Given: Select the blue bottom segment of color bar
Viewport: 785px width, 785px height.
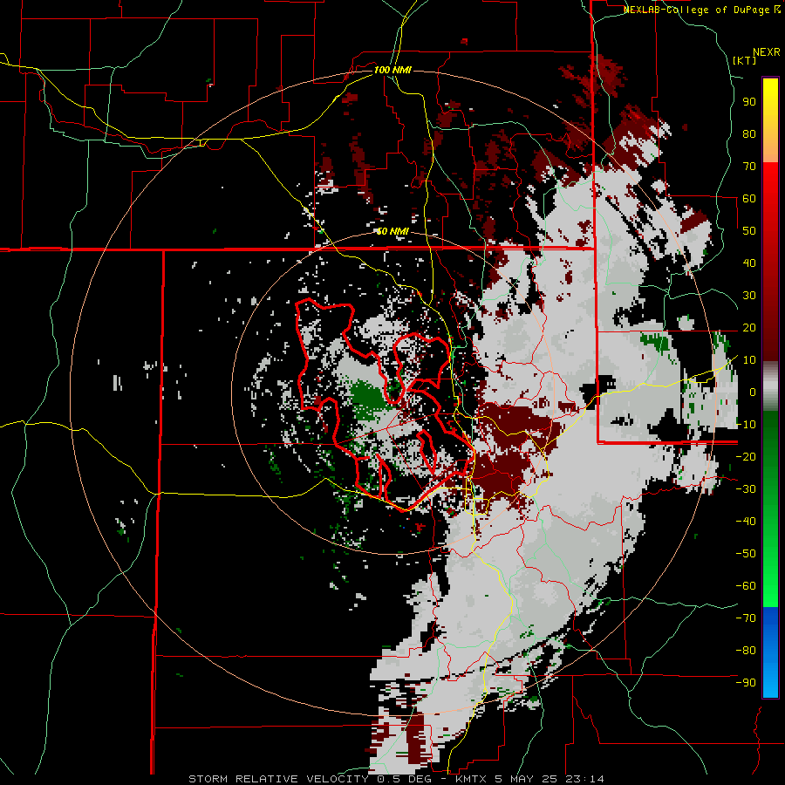Looking at the screenshot, I should point(770,652).
